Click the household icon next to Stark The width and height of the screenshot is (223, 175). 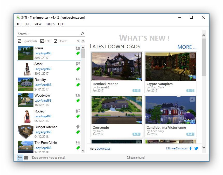click(77, 63)
